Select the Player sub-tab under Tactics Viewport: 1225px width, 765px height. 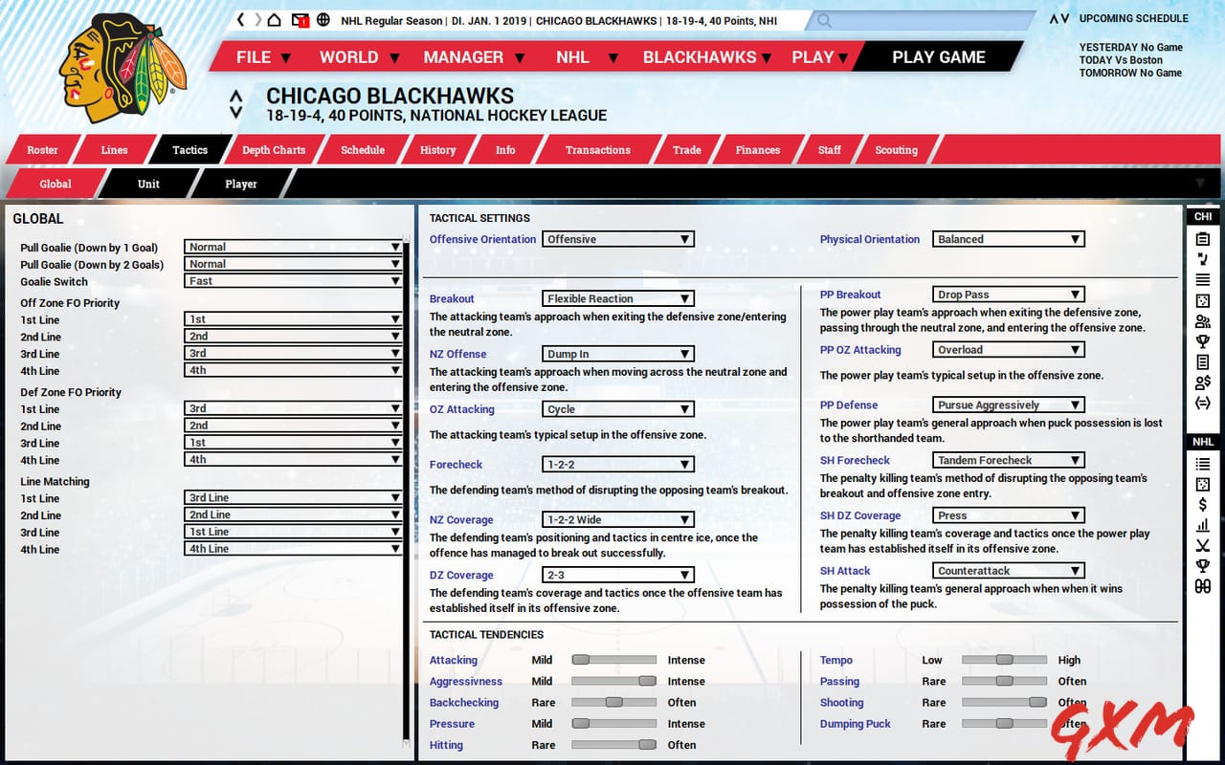(x=240, y=184)
